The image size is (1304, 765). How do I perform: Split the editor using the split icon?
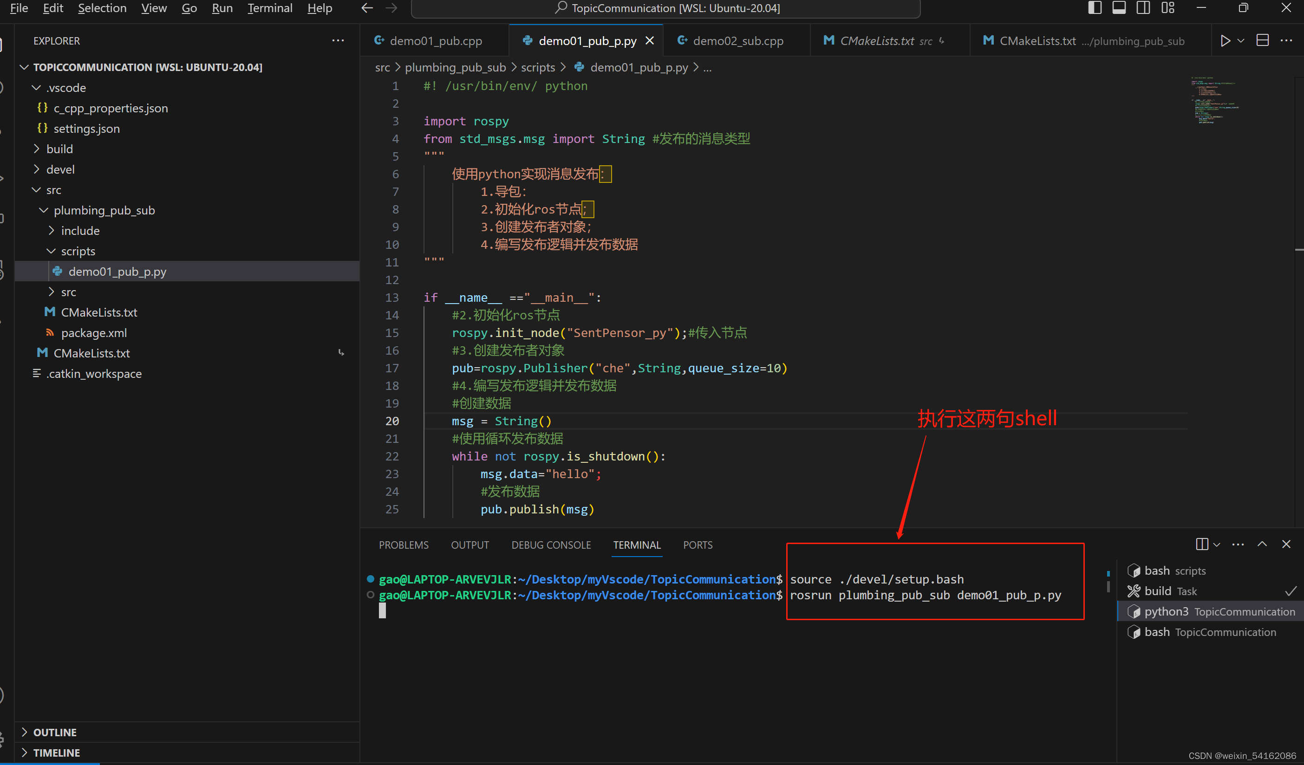(1263, 40)
